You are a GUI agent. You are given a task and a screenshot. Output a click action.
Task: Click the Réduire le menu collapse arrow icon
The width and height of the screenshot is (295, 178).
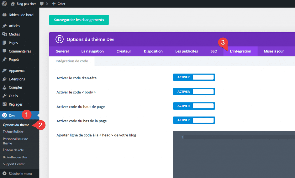coord(5,173)
